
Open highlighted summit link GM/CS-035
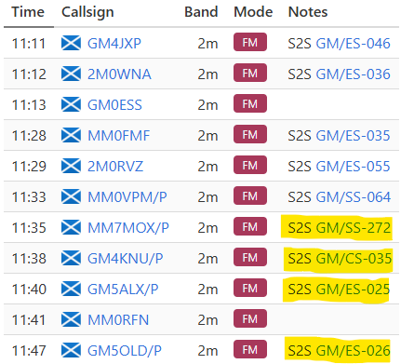pyautogui.click(x=354, y=258)
